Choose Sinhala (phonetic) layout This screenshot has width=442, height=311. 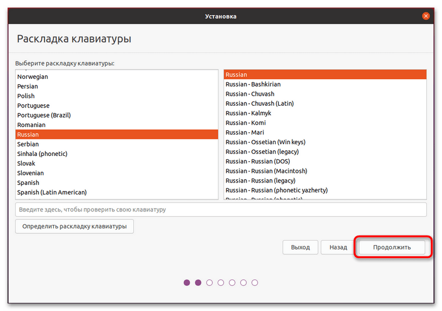42,154
